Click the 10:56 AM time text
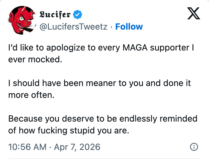 click(27, 147)
